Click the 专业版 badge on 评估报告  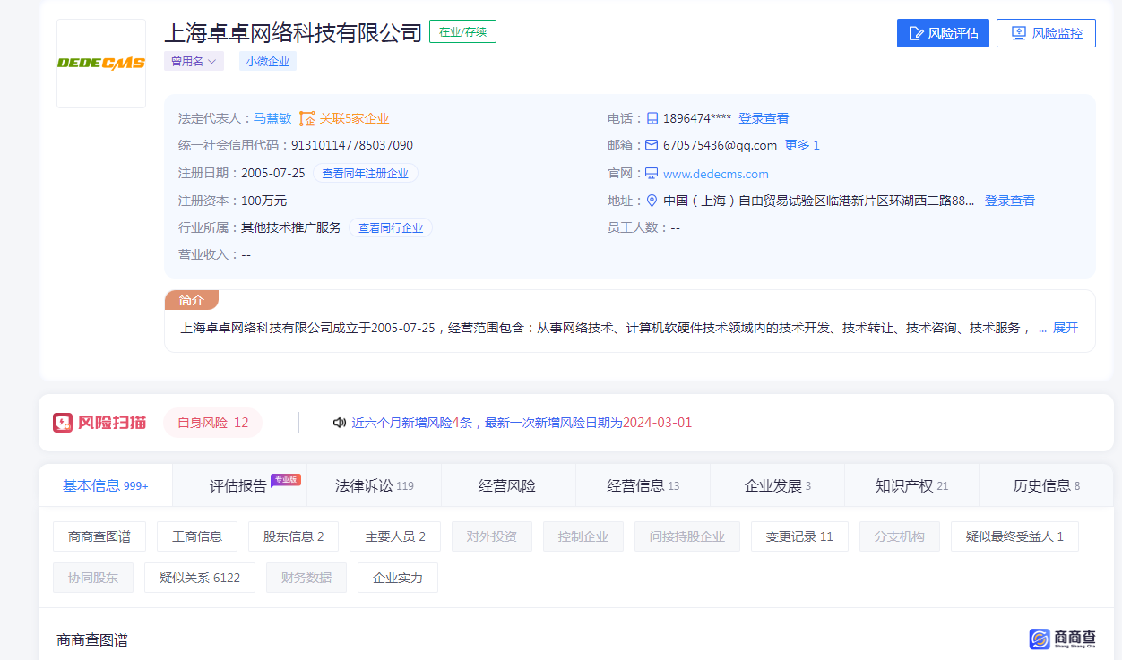tap(286, 479)
